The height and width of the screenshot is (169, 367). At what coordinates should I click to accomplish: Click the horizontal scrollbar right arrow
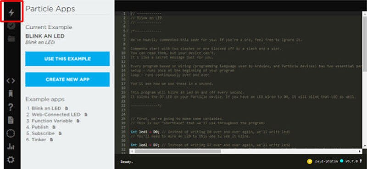point(360,152)
